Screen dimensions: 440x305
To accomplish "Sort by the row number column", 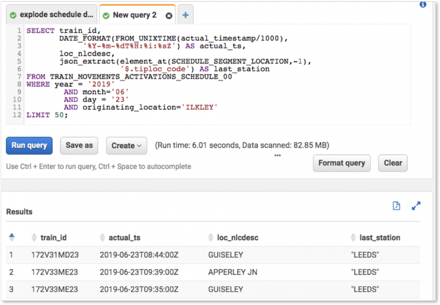I will click(11, 237).
